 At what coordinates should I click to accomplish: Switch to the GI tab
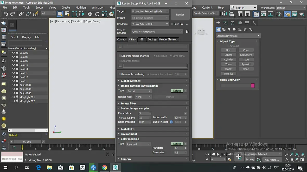coord(142,39)
